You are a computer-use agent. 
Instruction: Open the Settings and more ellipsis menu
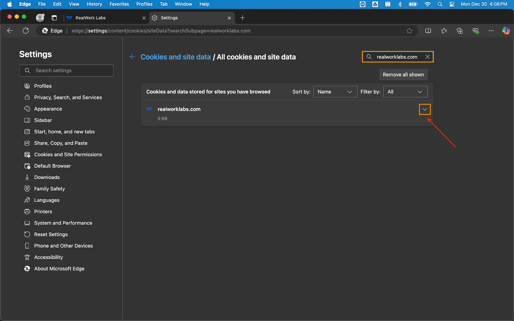(491, 31)
